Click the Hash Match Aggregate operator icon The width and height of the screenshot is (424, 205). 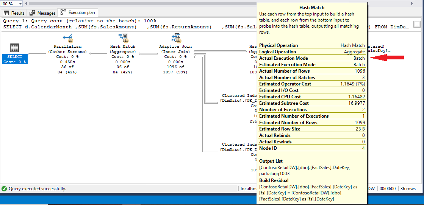pos(123,38)
